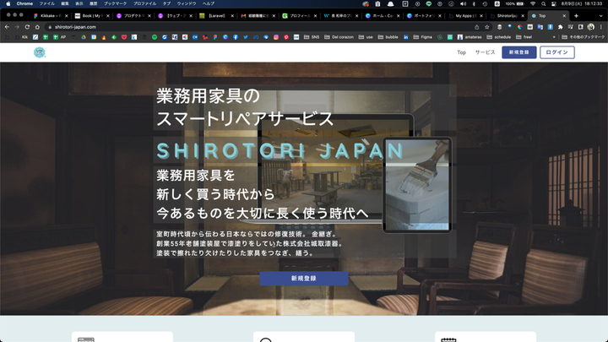Click the browser forward arrow

17,27
